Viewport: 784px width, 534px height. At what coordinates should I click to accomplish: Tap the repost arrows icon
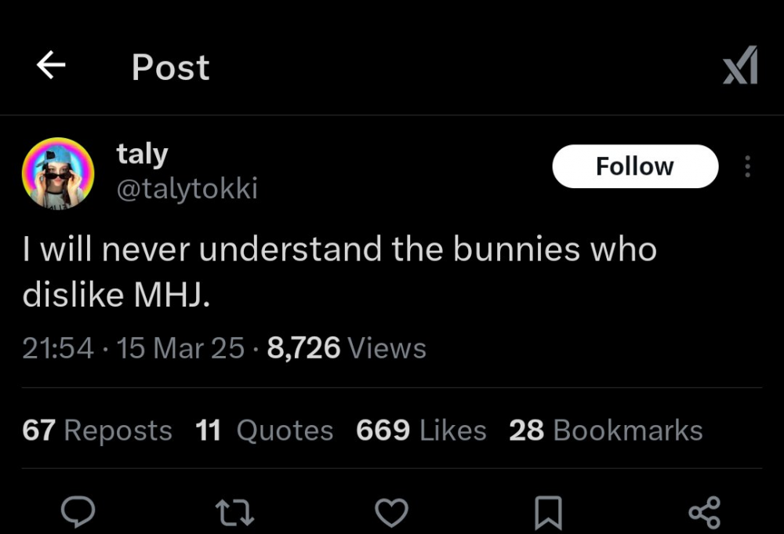234,514
